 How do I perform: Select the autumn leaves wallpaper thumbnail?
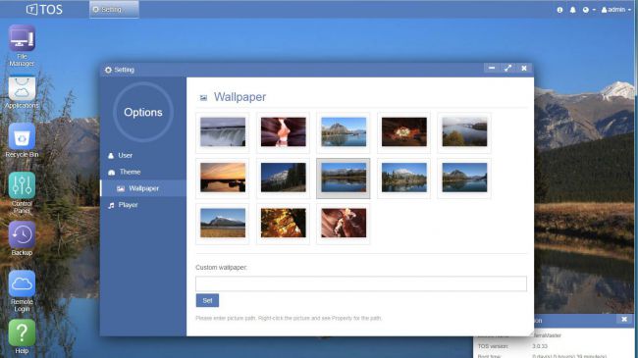pyautogui.click(x=284, y=223)
